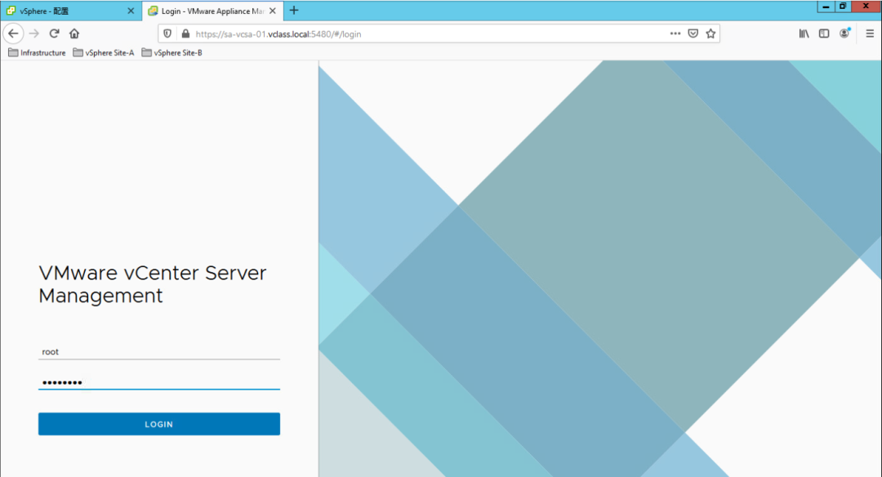Open the Library icon
This screenshot has width=882, height=477.
tap(804, 33)
